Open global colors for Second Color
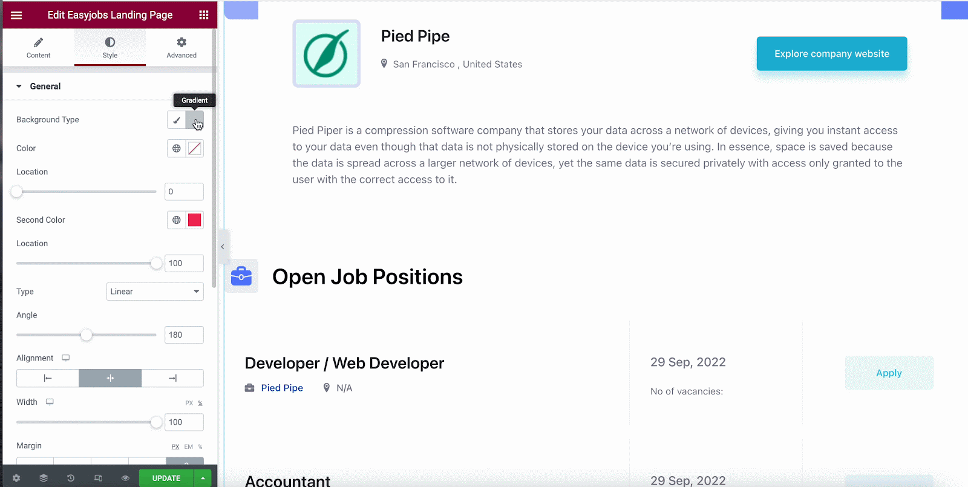The width and height of the screenshot is (968, 487). pos(177,220)
